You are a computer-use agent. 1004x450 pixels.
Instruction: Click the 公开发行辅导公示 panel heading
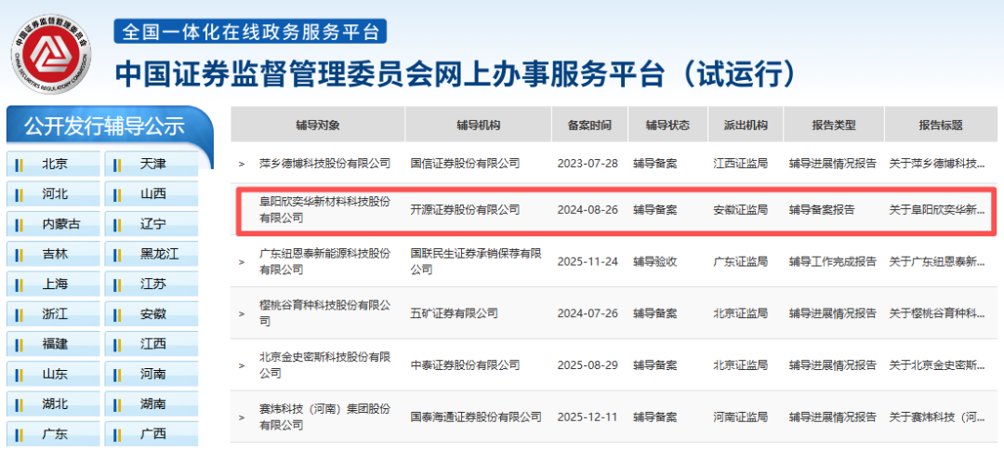104,126
